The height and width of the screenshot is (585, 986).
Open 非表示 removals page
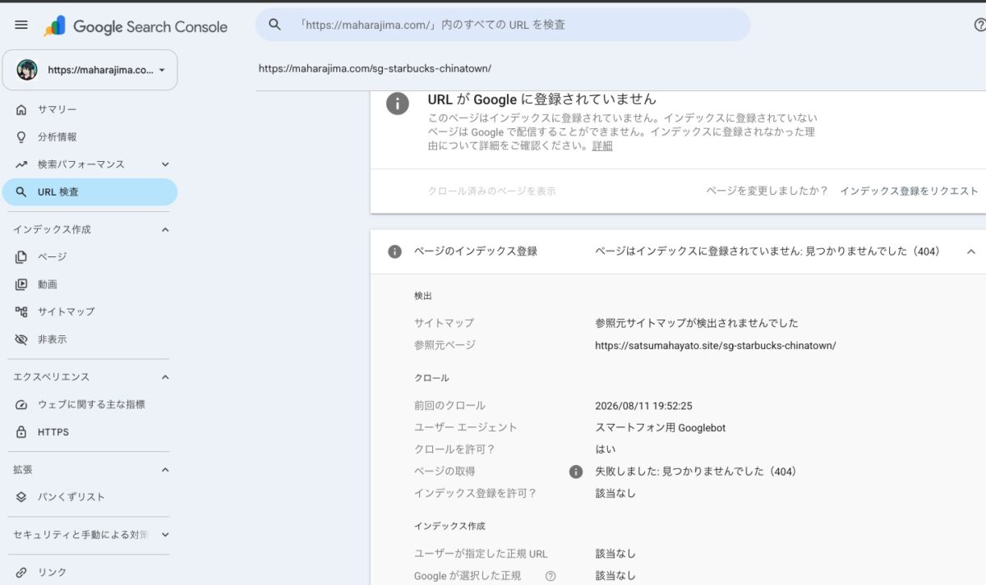[x=89, y=339]
